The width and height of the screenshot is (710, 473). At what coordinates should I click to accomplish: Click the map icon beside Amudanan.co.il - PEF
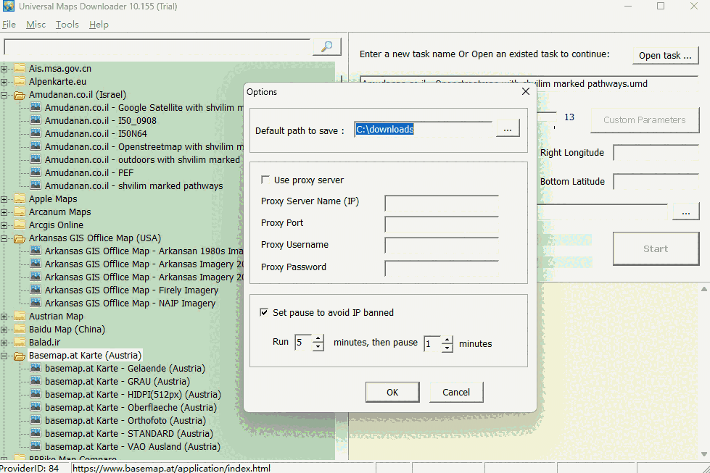(x=35, y=172)
